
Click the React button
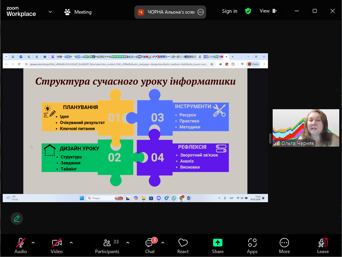pos(183,245)
